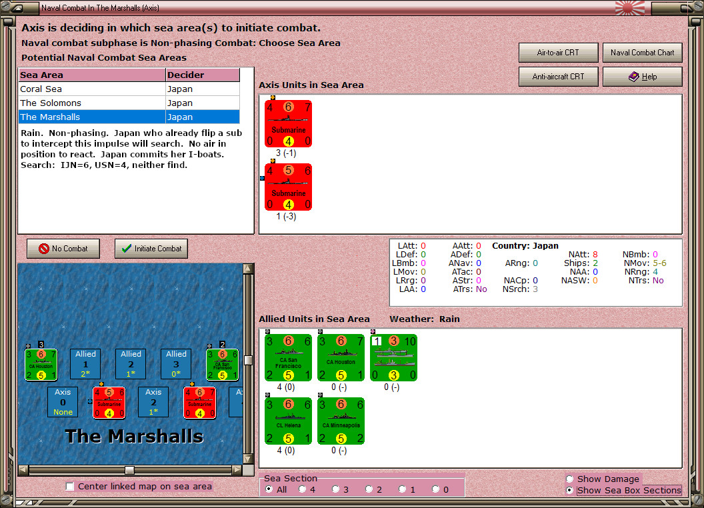Screen dimensions: 704x508
Task: Click the Decider column header
Action: tap(203, 75)
